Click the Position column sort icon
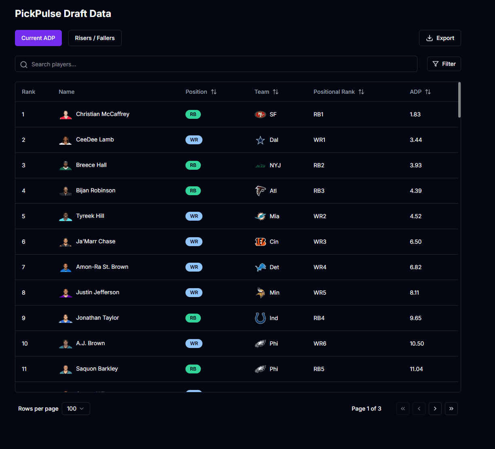Screen dimensions: 495x449 [214, 92]
